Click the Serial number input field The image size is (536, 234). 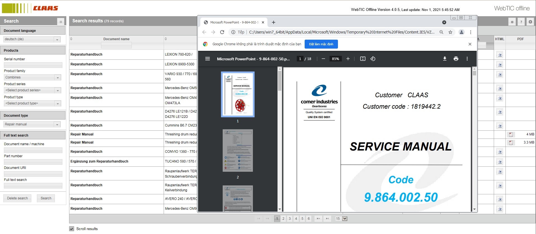pos(33,65)
